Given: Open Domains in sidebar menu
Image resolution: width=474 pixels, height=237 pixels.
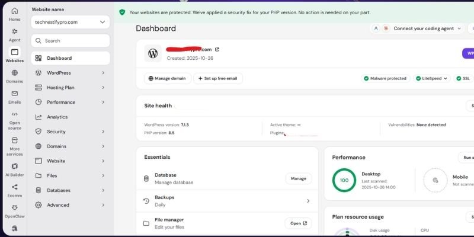Looking at the screenshot, I should [71, 146].
